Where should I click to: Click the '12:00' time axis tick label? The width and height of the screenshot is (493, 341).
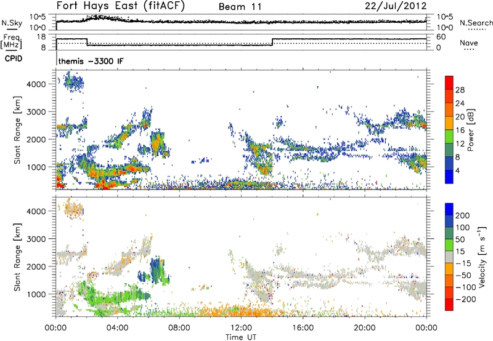(241, 328)
